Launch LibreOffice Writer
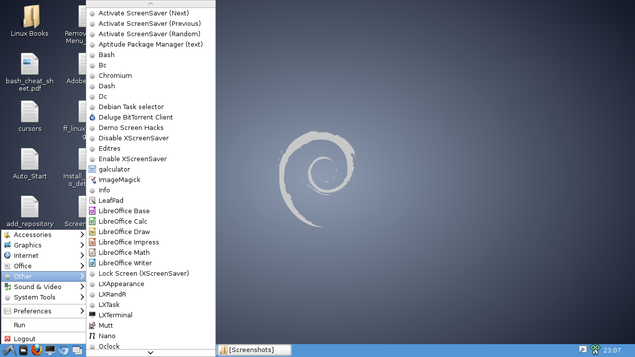This screenshot has width=635, height=357. pyautogui.click(x=151, y=263)
